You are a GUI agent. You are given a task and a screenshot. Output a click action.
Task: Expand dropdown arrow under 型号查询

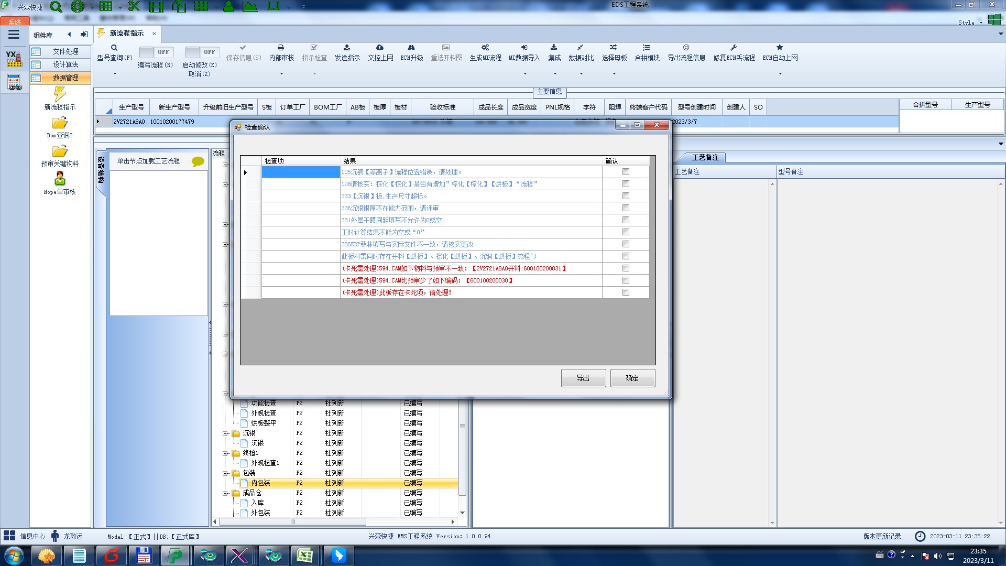pyautogui.click(x=115, y=73)
